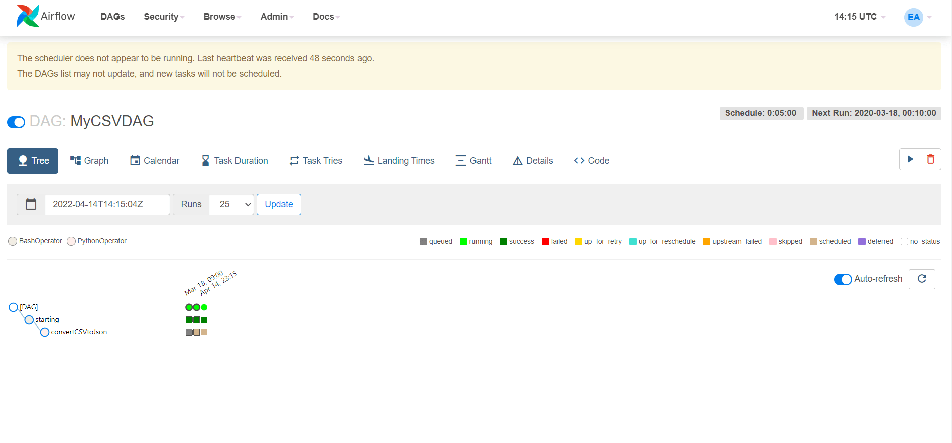Screen dimensions: 952x443
Task: Open the Task Tries tab
Action: [316, 161]
